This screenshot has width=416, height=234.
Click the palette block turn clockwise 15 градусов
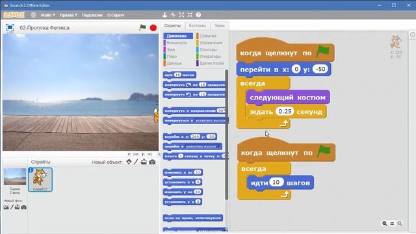point(194,84)
